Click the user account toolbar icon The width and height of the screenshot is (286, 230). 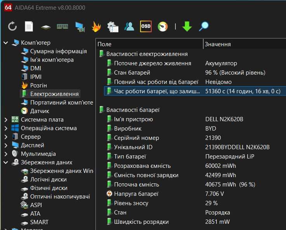[129, 26]
